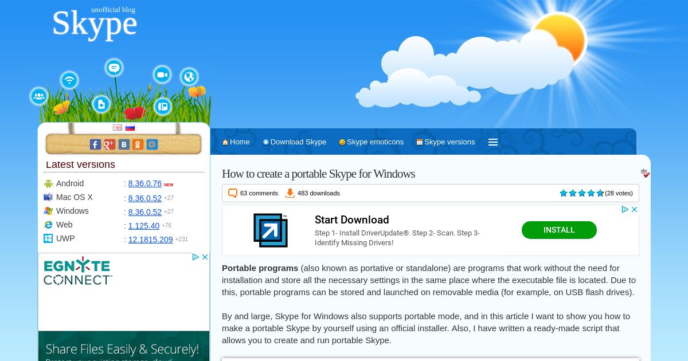Click the article title heading
The width and height of the screenshot is (688, 361).
tap(318, 174)
